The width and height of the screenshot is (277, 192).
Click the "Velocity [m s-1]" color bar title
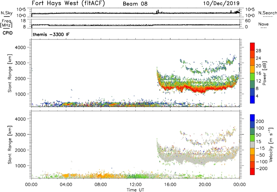coord(271,145)
